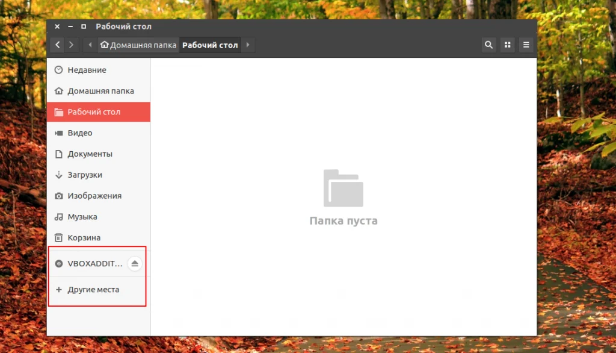Open Документы in the sidebar
This screenshot has width=616, height=353.
[99, 154]
